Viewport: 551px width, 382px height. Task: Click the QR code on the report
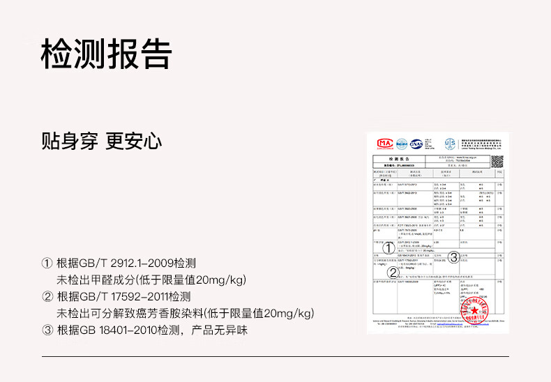pos(497,162)
